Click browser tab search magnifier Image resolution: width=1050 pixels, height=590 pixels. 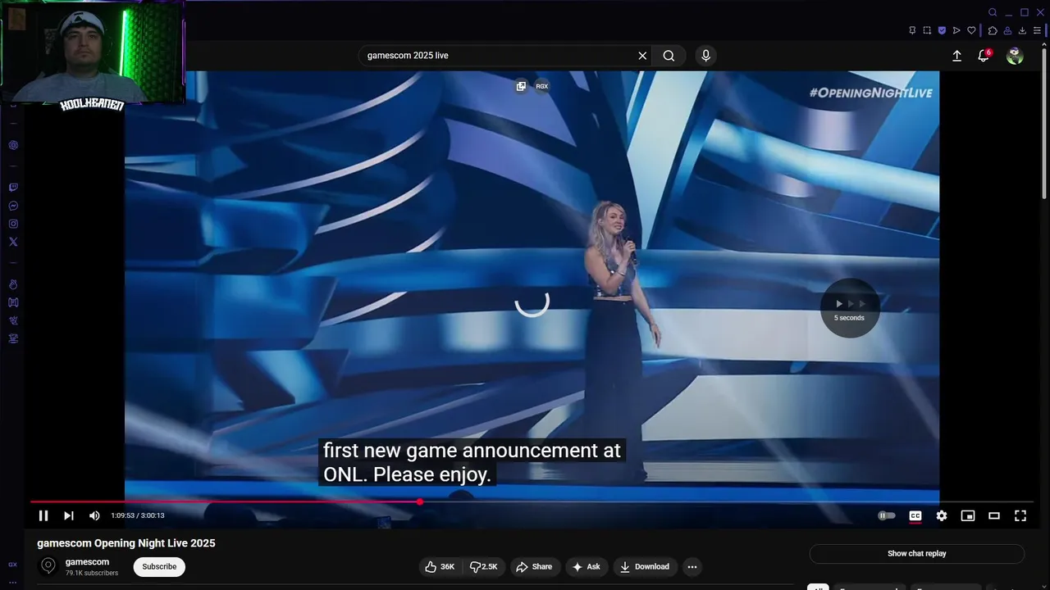click(993, 12)
